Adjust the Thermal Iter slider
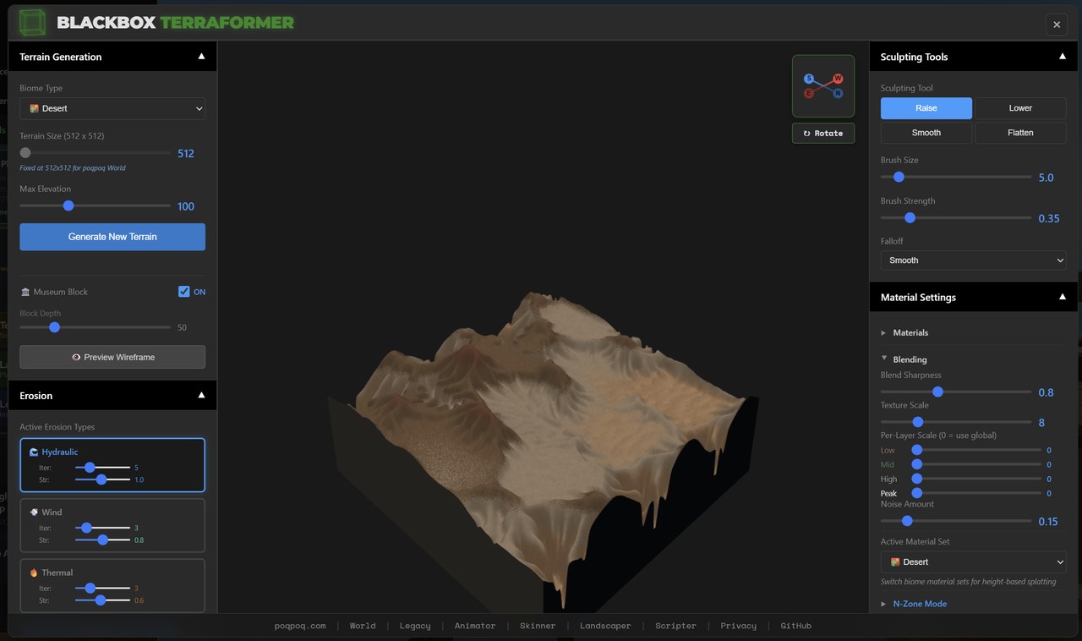The width and height of the screenshot is (1082, 641). (102, 588)
